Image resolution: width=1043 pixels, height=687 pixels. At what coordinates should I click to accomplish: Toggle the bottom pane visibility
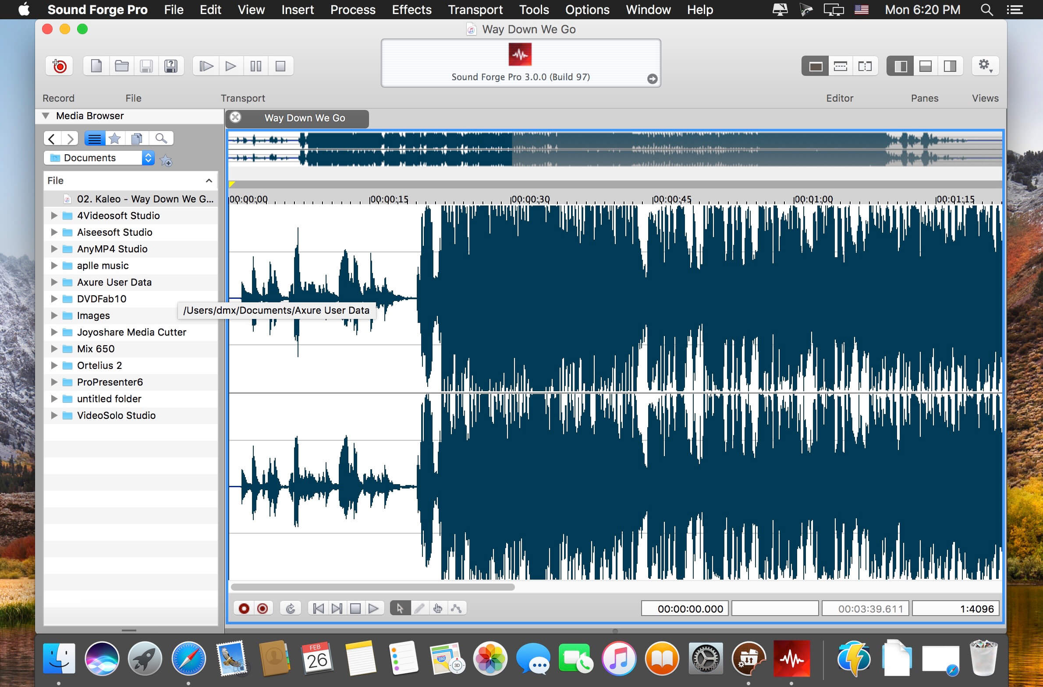click(x=925, y=66)
